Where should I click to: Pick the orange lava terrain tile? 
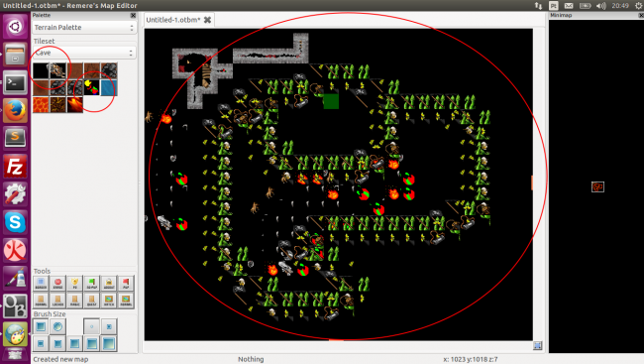[x=41, y=104]
